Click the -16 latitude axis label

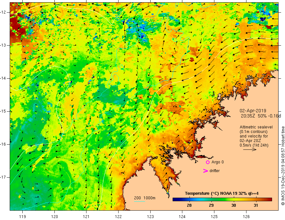click(x=4, y=144)
